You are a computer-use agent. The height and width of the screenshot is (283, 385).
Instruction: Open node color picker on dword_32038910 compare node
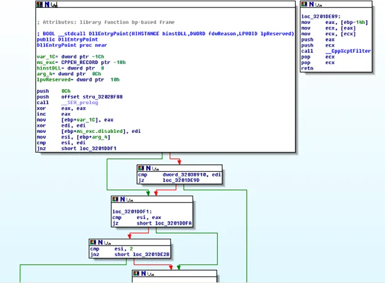pos(141,168)
